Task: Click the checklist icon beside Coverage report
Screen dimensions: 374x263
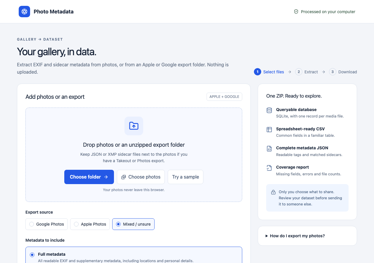Action: pyautogui.click(x=269, y=168)
